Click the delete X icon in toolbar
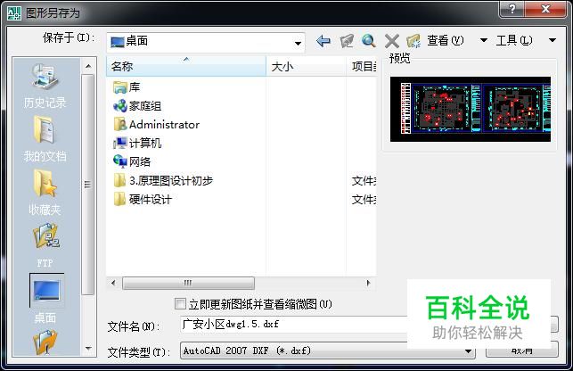Viewport: 573px width, 371px height. (392, 41)
